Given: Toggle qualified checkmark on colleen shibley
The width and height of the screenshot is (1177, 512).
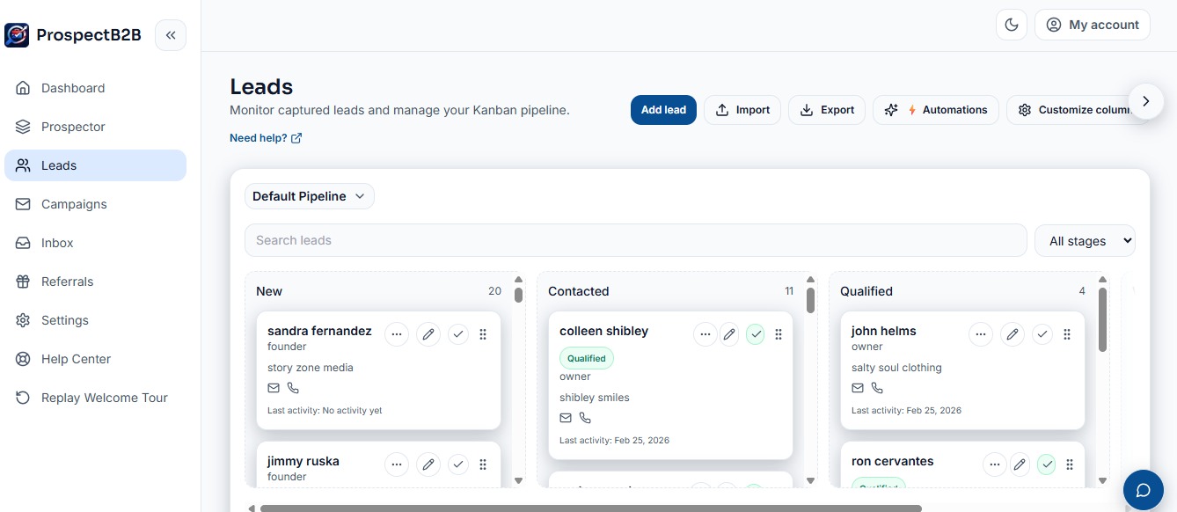Looking at the screenshot, I should pos(755,334).
